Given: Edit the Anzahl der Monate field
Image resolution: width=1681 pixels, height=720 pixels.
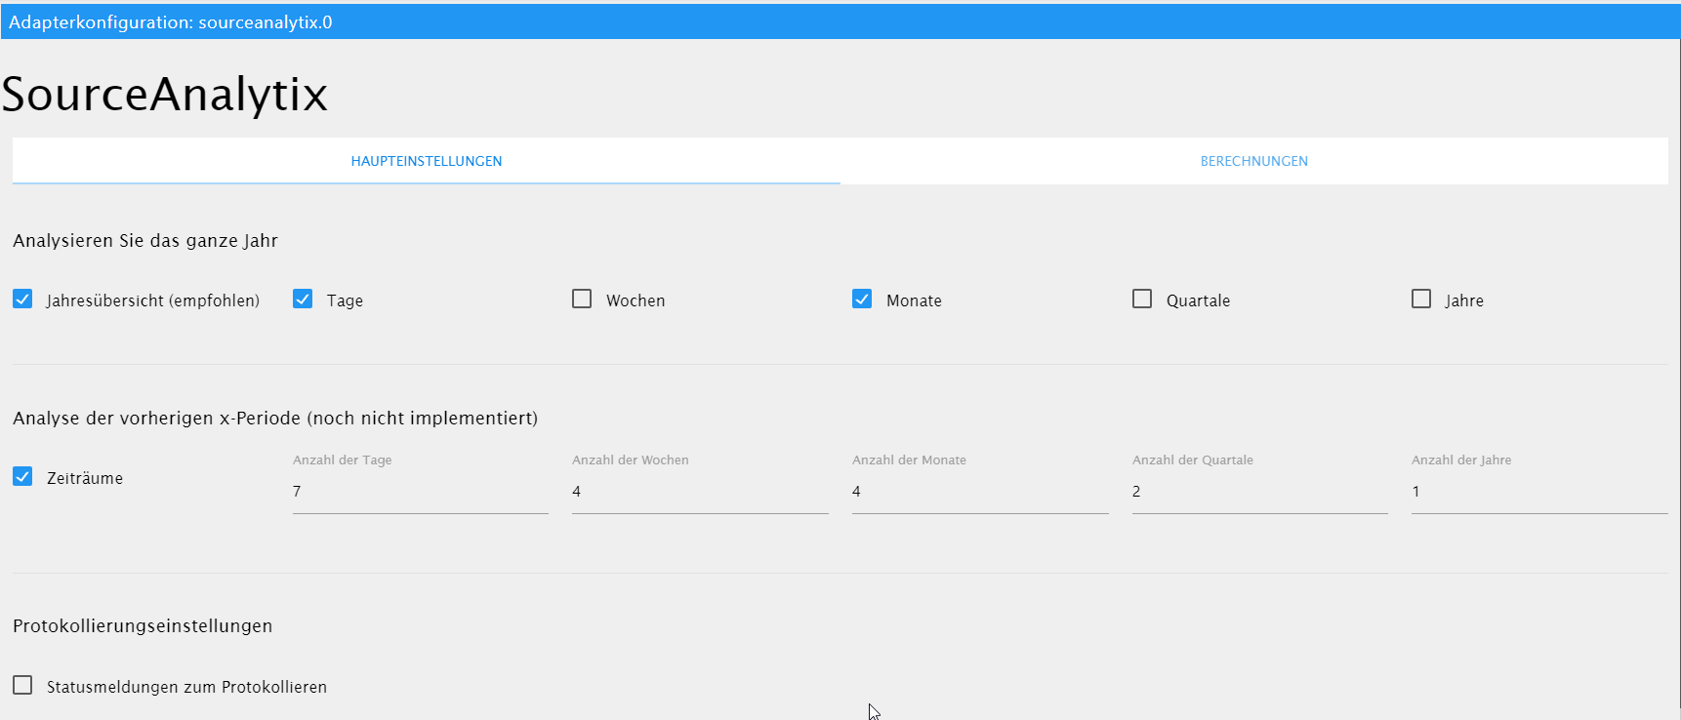Looking at the screenshot, I should [980, 492].
